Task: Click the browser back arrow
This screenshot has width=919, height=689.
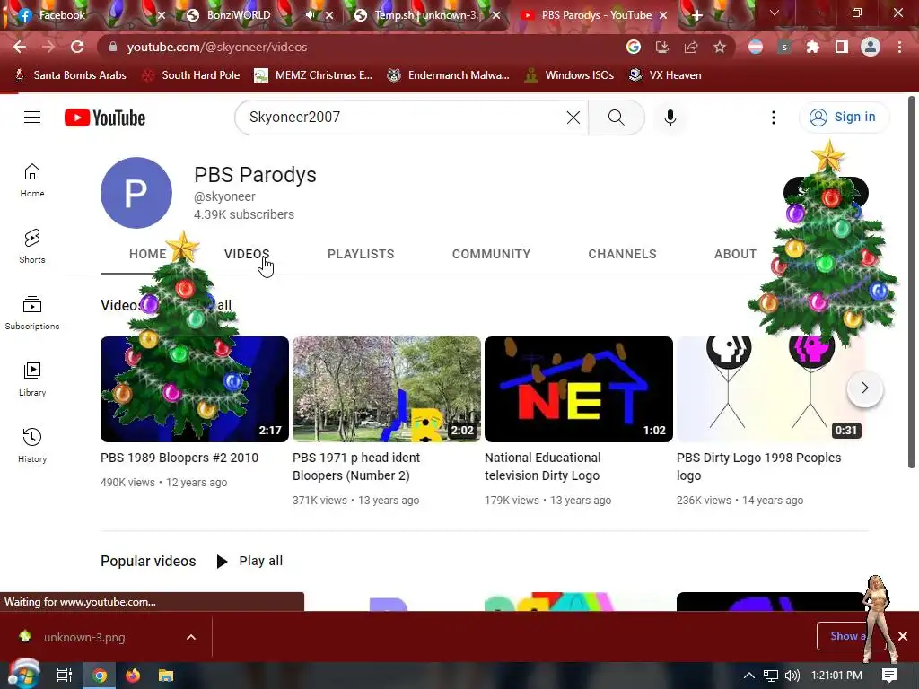Action: click(20, 47)
